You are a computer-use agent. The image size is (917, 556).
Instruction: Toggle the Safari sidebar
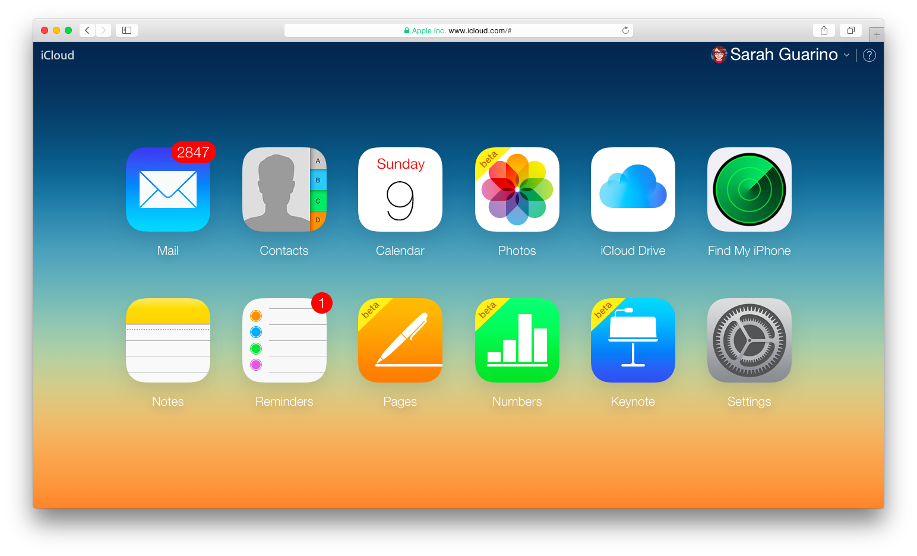[x=126, y=30]
